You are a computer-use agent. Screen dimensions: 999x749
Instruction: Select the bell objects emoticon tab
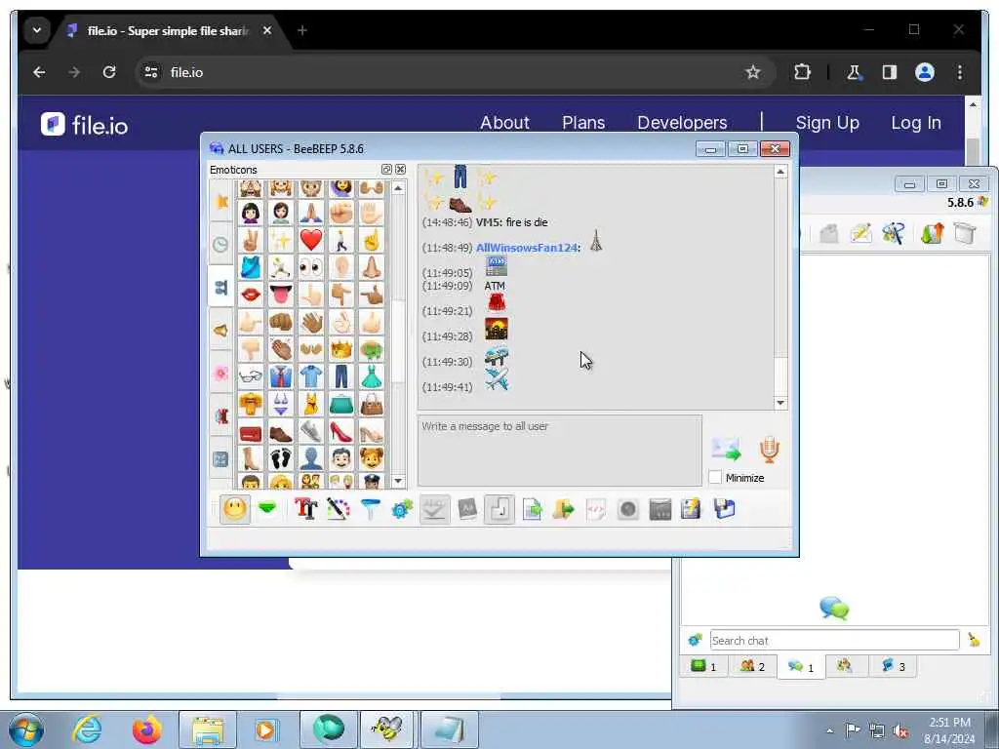221,331
